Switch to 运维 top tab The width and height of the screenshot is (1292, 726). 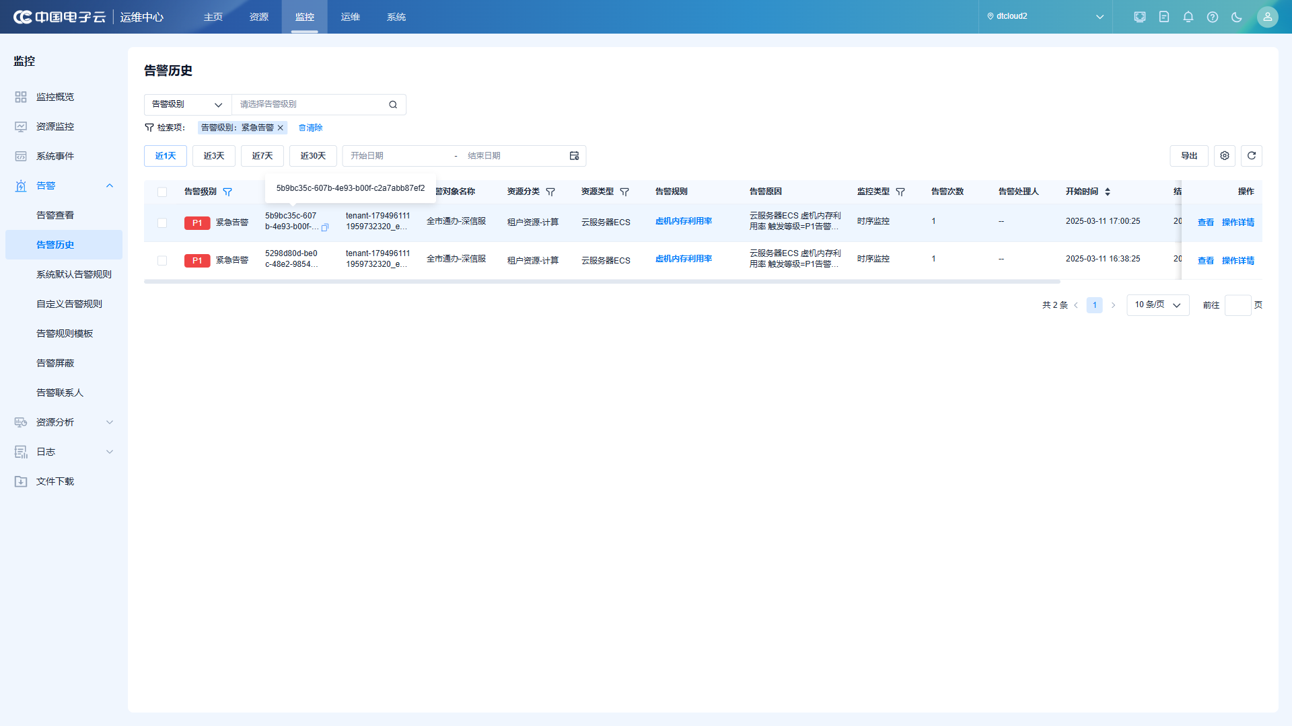click(351, 17)
